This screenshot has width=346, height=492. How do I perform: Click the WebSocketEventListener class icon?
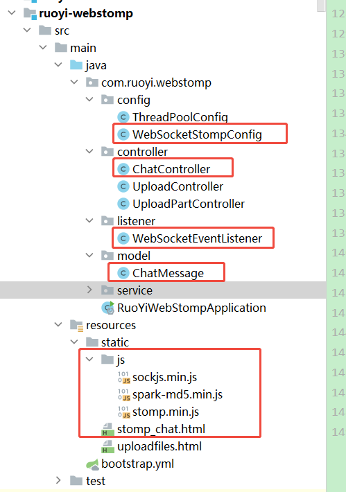123,238
